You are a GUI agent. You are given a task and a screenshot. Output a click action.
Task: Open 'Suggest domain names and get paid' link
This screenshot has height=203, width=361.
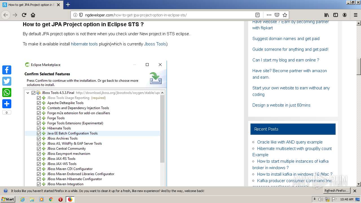(286, 39)
